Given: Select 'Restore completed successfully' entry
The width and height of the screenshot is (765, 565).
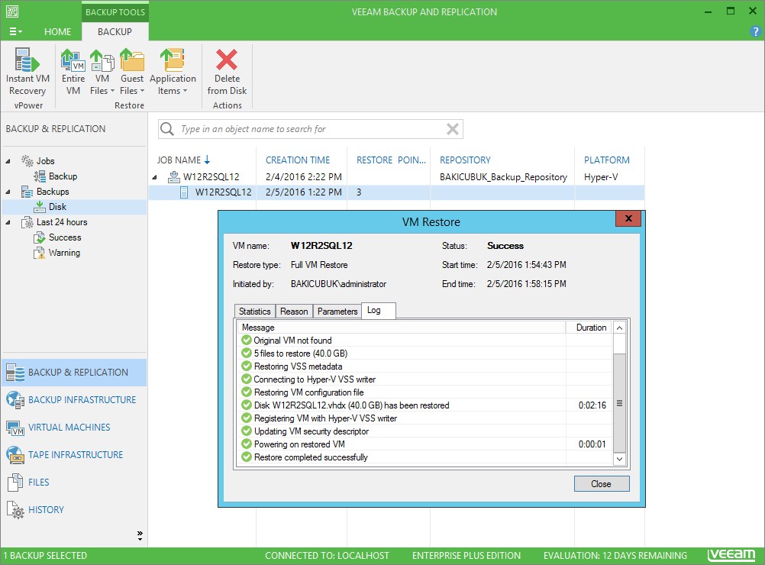Looking at the screenshot, I should point(424,457).
